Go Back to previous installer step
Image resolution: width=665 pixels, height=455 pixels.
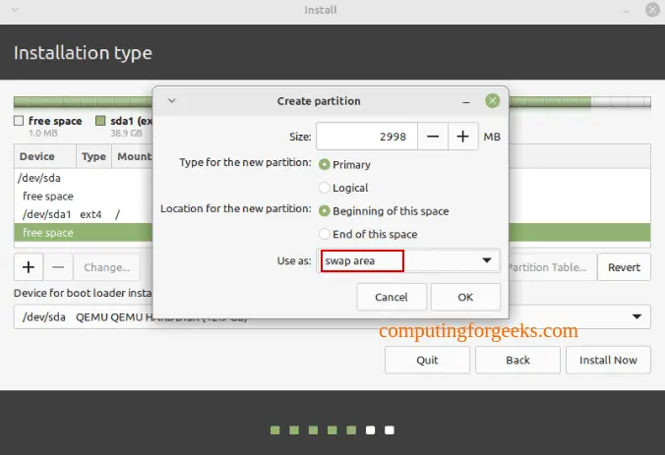point(517,360)
